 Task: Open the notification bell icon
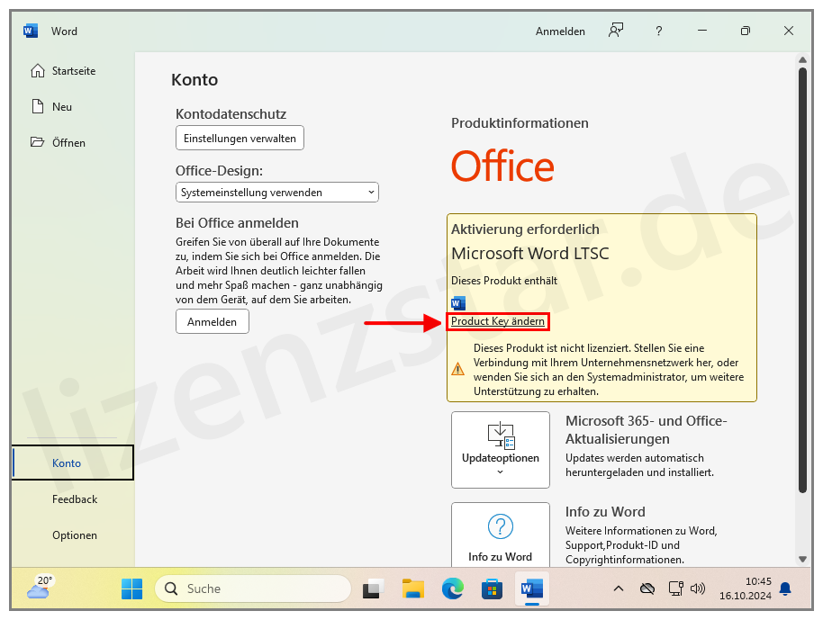pyautogui.click(x=785, y=589)
